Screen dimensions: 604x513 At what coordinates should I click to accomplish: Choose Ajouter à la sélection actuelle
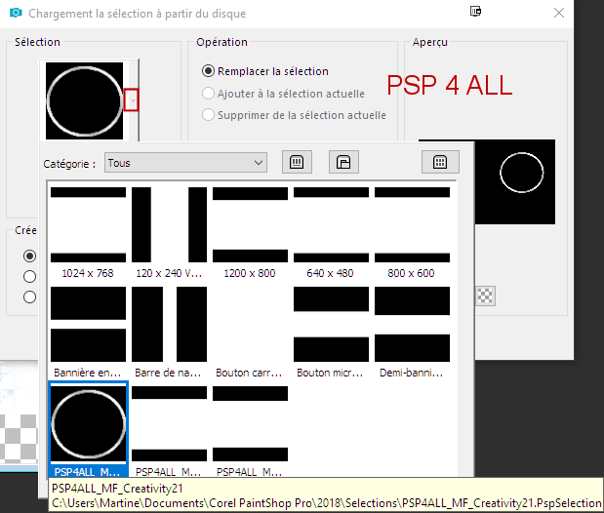point(208,94)
